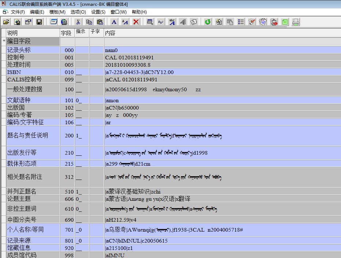Open the 帮助(H) menu

[139, 12]
